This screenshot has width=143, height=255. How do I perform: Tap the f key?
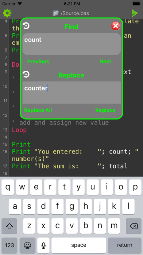57,206
